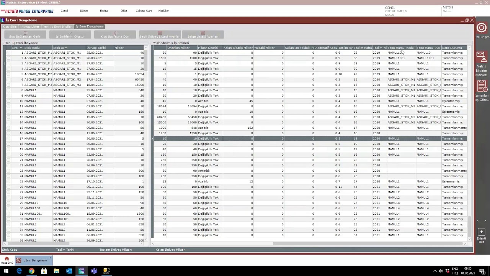Close the İş Emri Dengeleme bottom tab
The width and height of the screenshot is (490, 276).
(50, 258)
